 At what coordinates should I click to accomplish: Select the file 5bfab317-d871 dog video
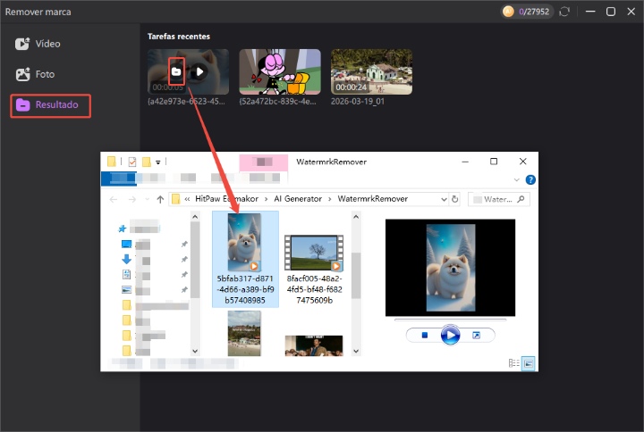coord(245,259)
